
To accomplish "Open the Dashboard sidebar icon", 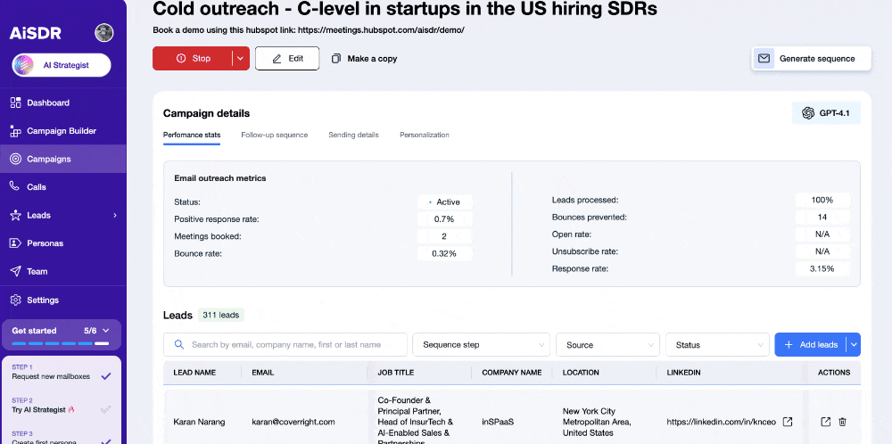I will [x=15, y=103].
